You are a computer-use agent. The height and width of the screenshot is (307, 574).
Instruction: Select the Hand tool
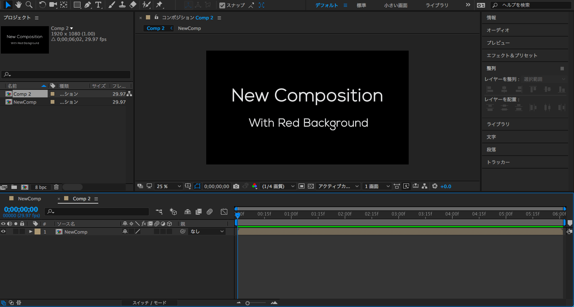(19, 5)
